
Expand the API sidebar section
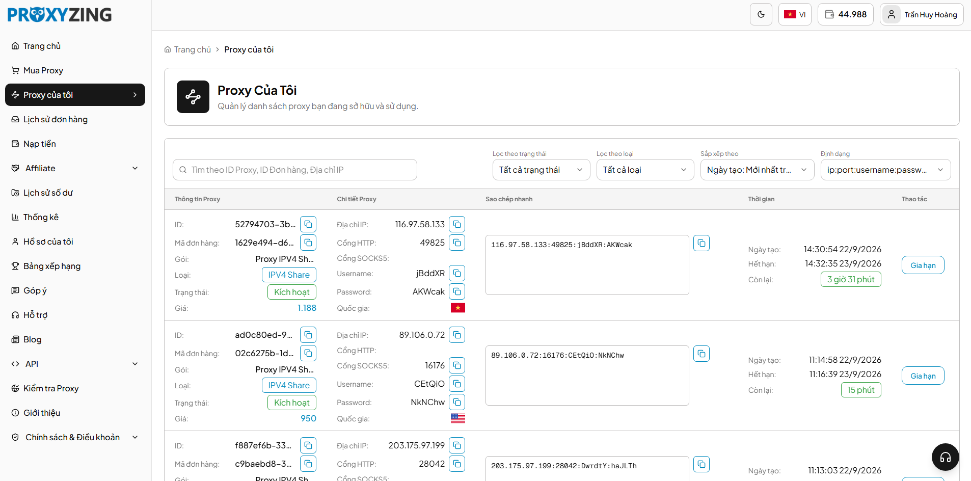click(x=75, y=364)
